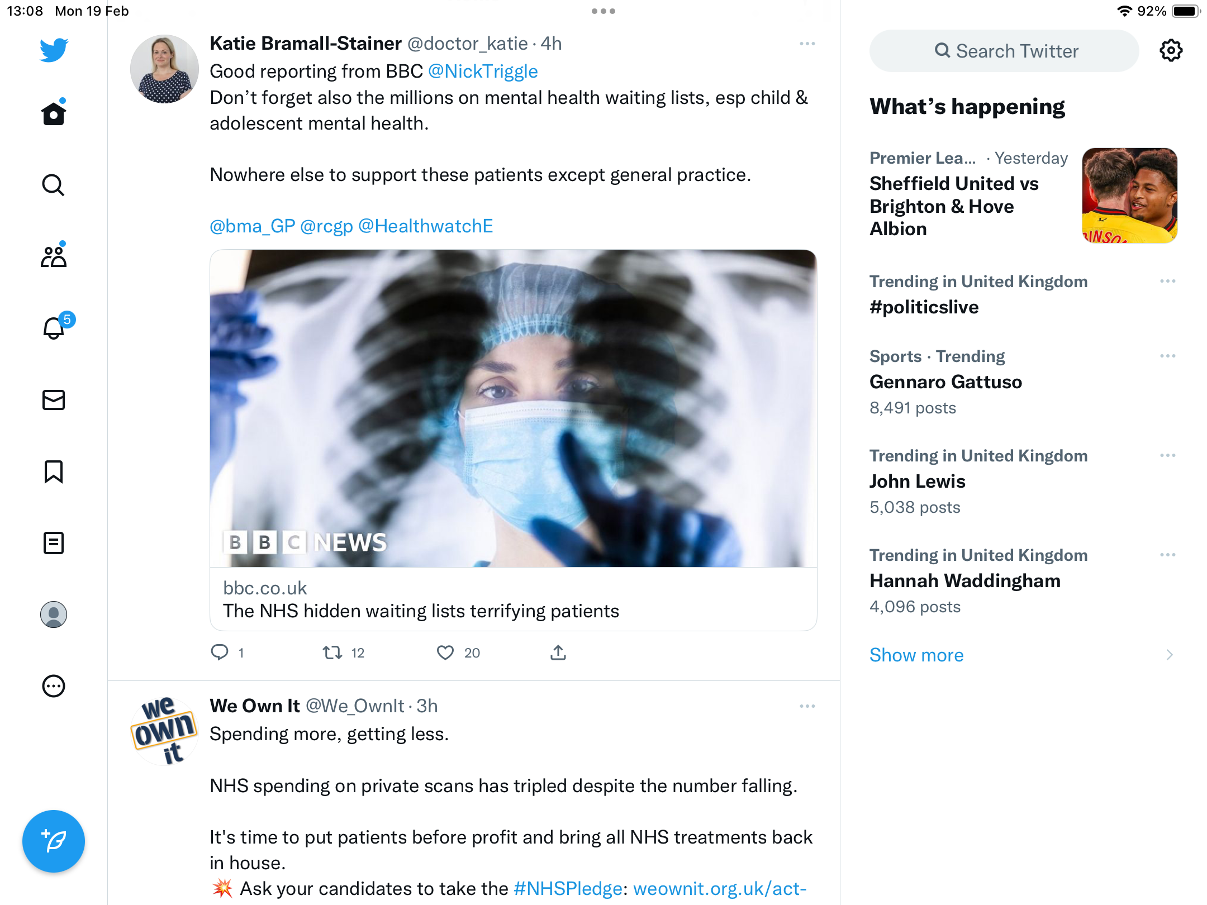
Task: Open We Own It profile avatar
Action: (x=164, y=731)
